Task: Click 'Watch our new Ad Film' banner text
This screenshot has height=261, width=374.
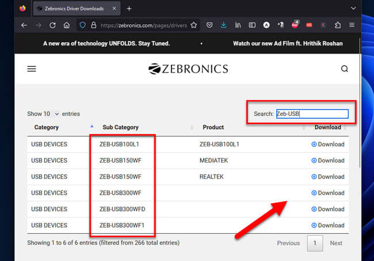Action: coord(288,43)
